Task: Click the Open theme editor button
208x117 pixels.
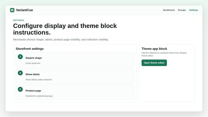Action: coord(154,63)
